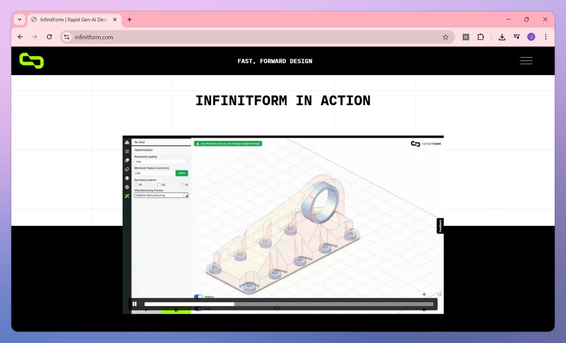Image resolution: width=566 pixels, height=343 pixels.
Task: Open the browser Downloads icon
Action: [x=502, y=37]
